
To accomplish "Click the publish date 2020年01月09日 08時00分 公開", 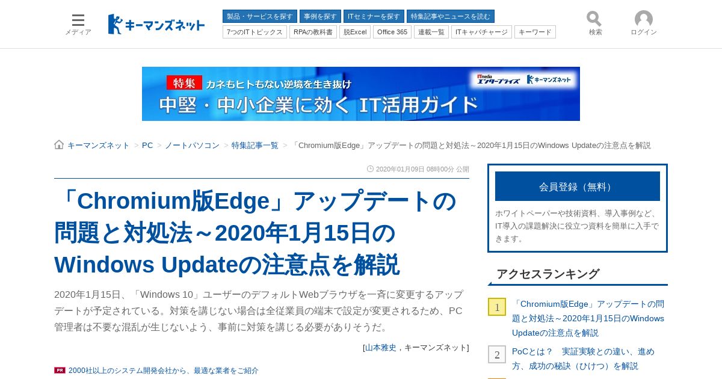I will pos(422,169).
